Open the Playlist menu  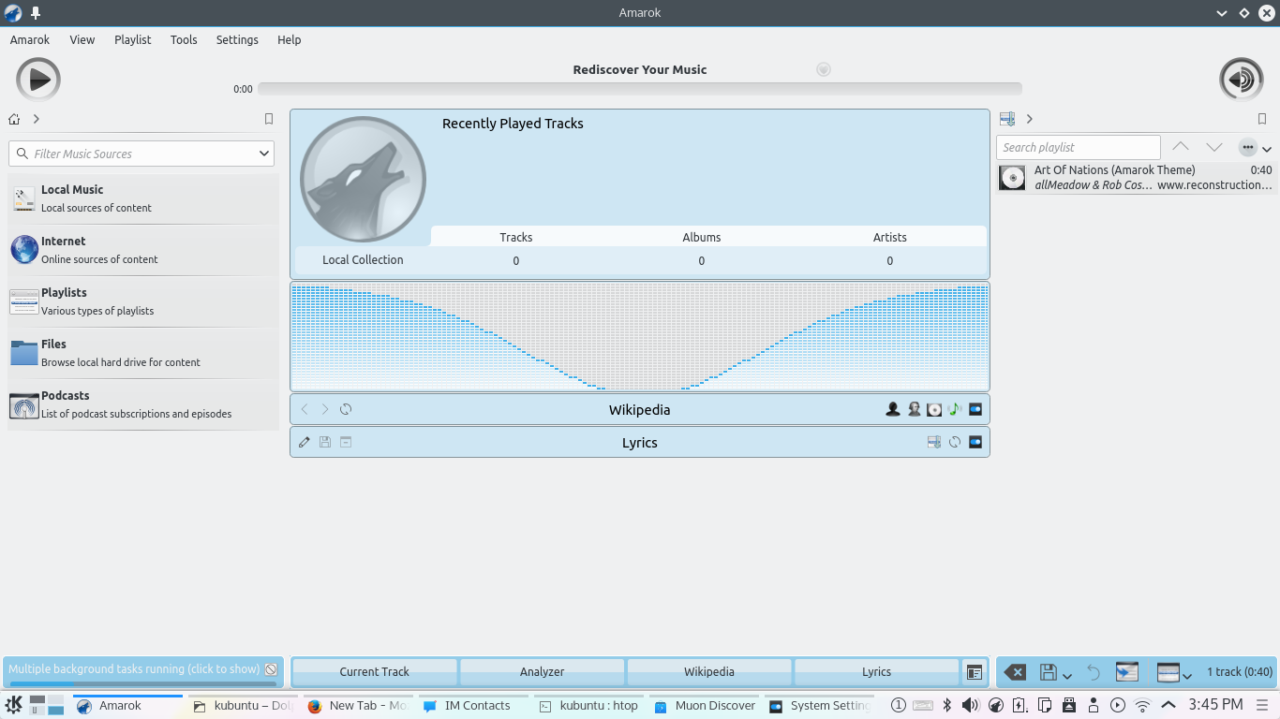pyautogui.click(x=133, y=39)
